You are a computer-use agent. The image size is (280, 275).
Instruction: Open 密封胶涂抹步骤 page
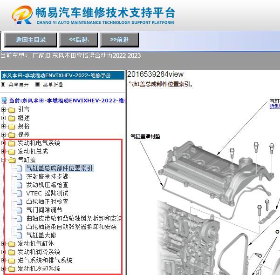point(48,176)
